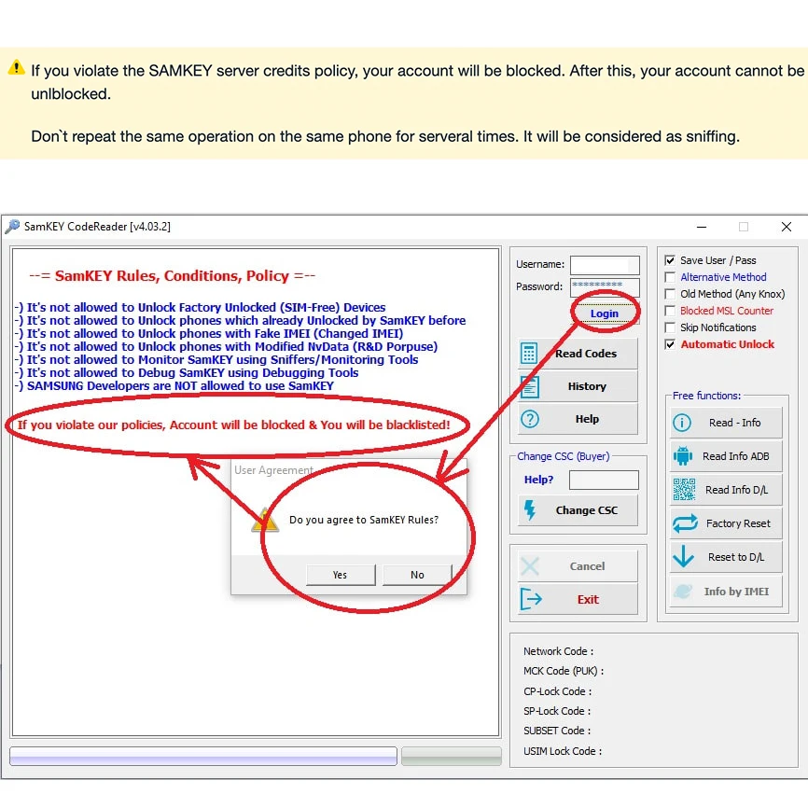
Task: Click the Info by IMEI globe icon
Action: click(x=683, y=591)
